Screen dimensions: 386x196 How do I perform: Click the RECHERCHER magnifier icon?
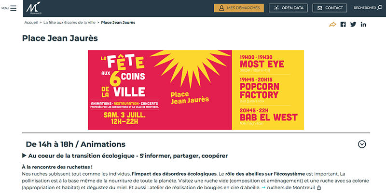[380, 8]
